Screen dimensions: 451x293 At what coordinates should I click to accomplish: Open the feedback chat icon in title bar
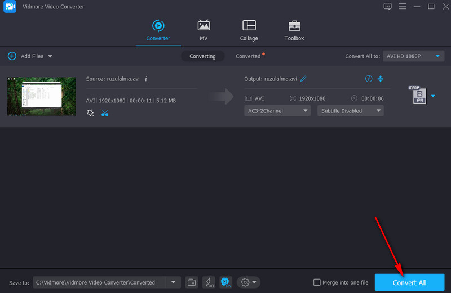387,7
